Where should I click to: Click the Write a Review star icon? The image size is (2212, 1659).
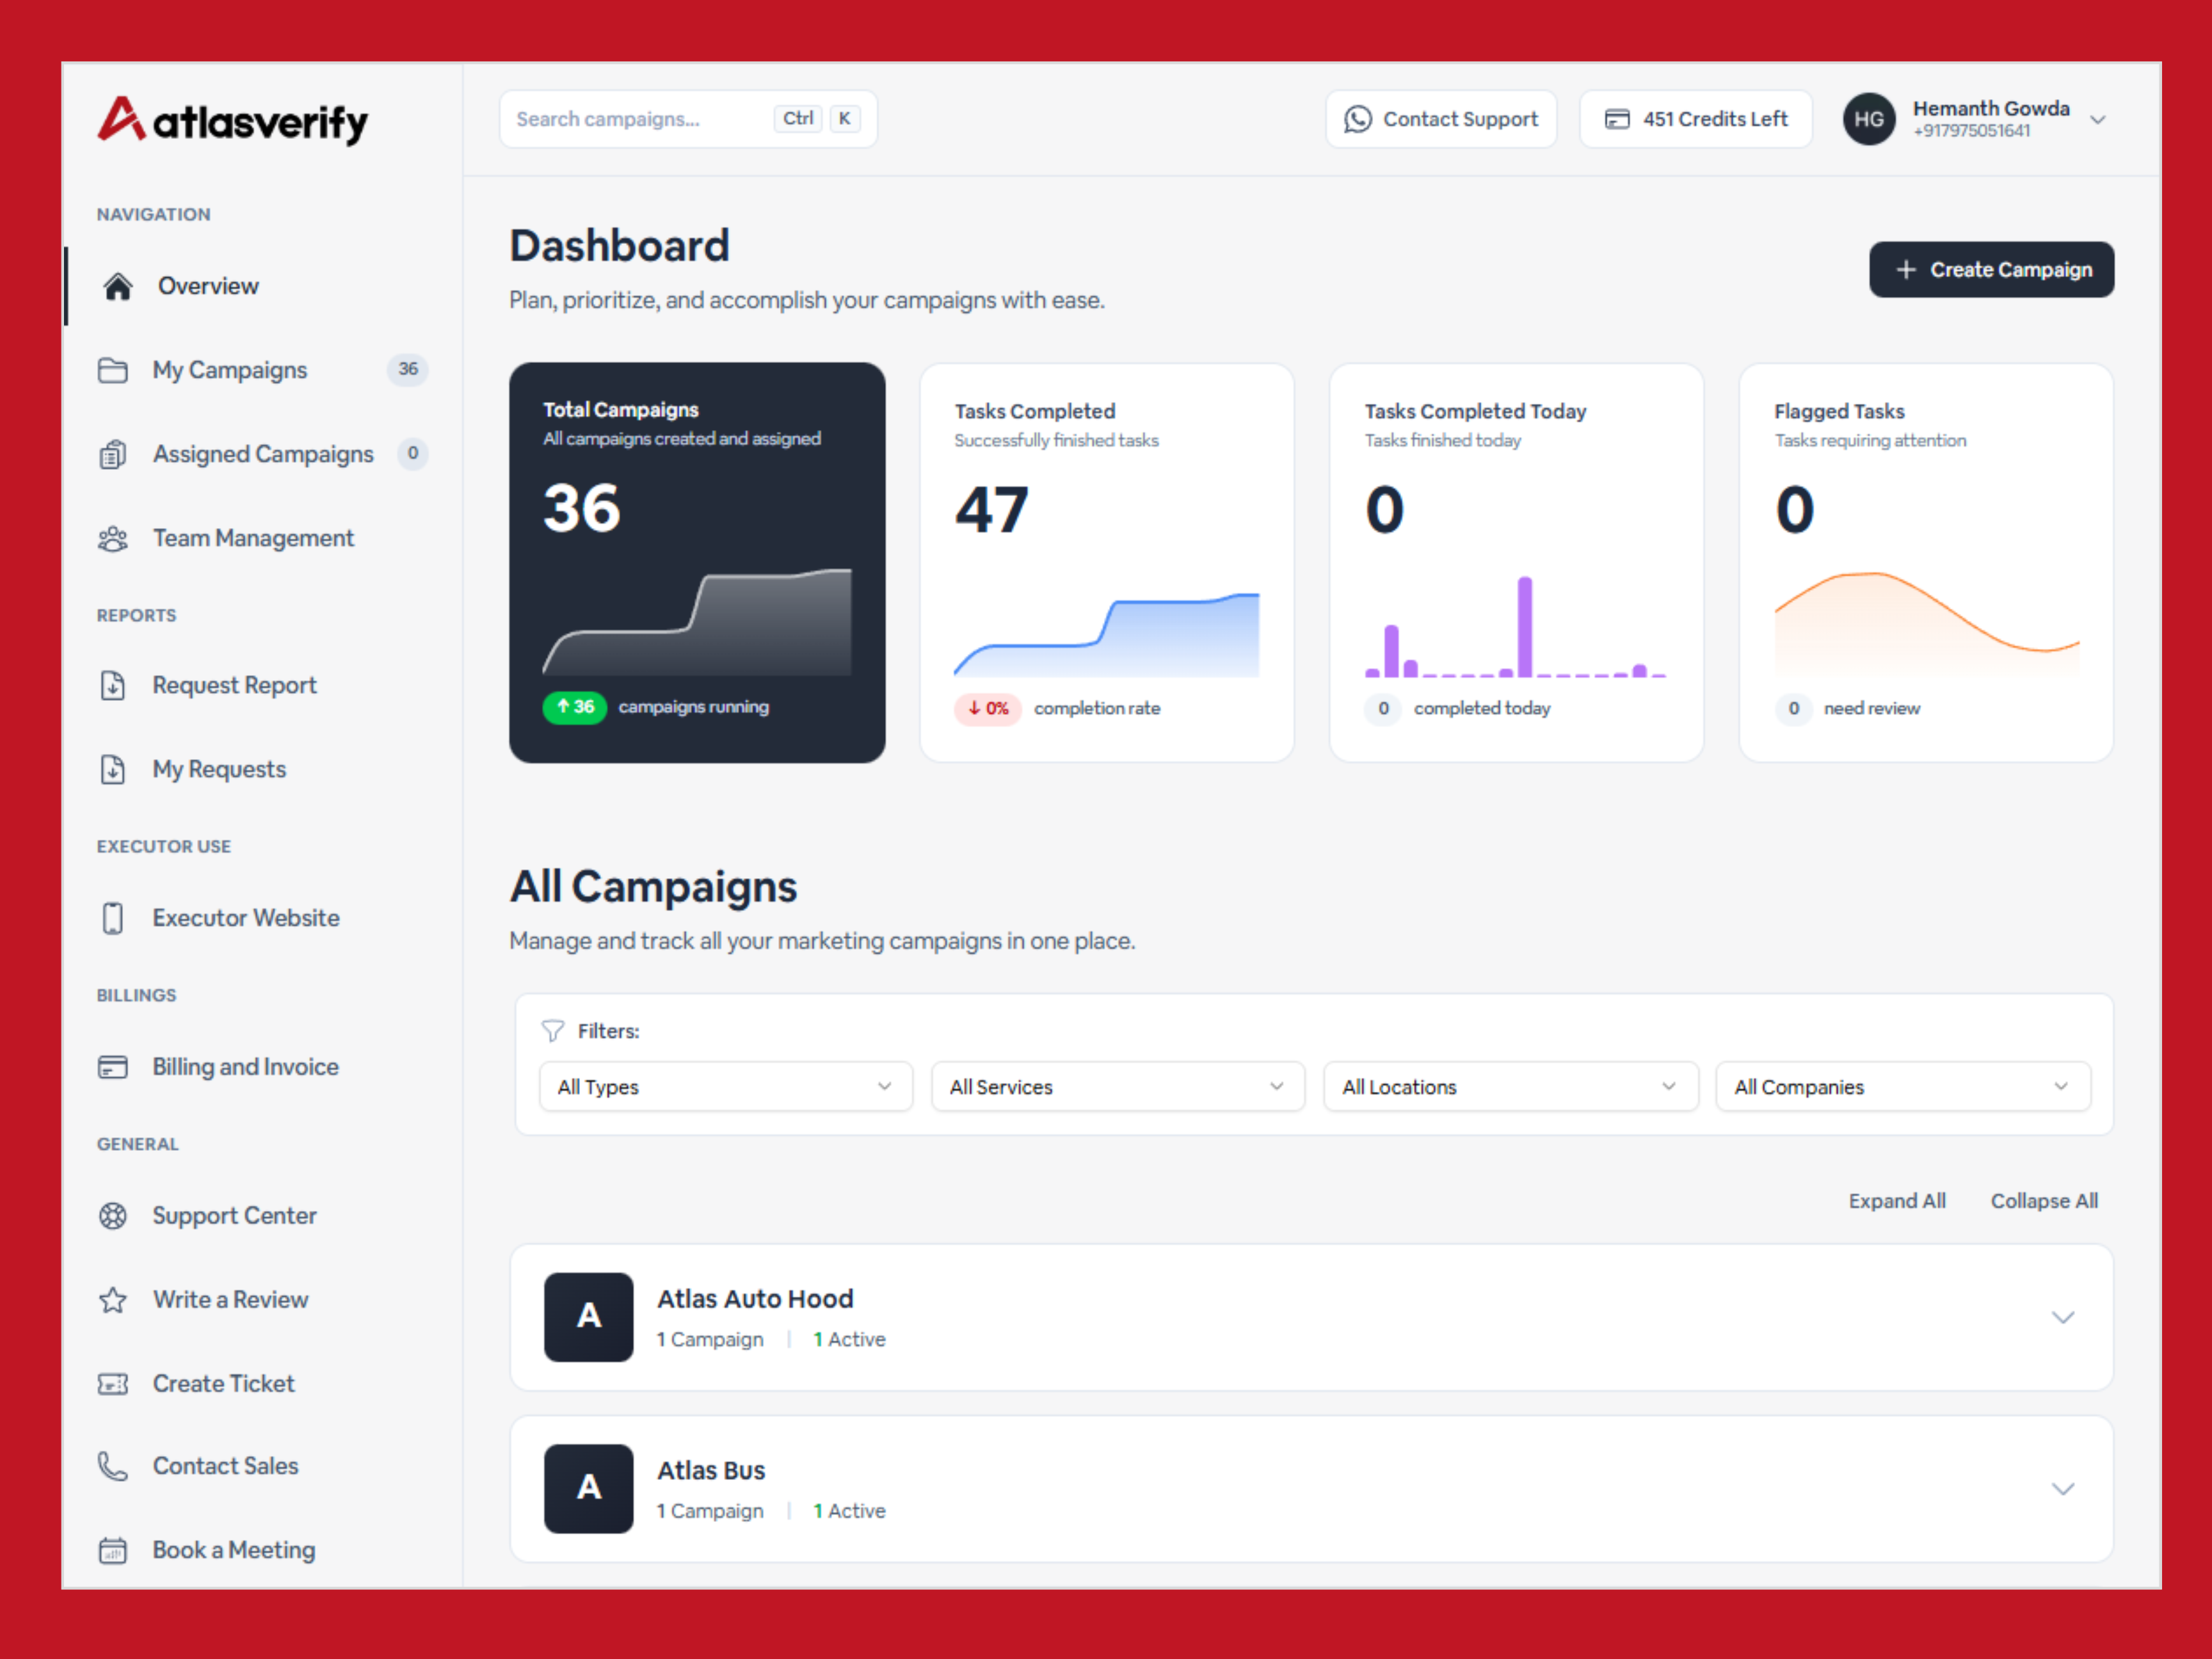(113, 1300)
